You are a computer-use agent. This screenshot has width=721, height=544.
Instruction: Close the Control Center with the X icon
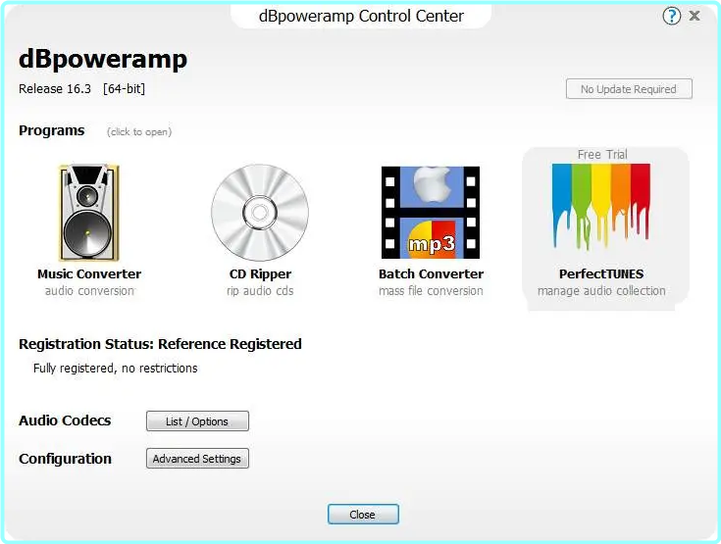click(x=695, y=16)
